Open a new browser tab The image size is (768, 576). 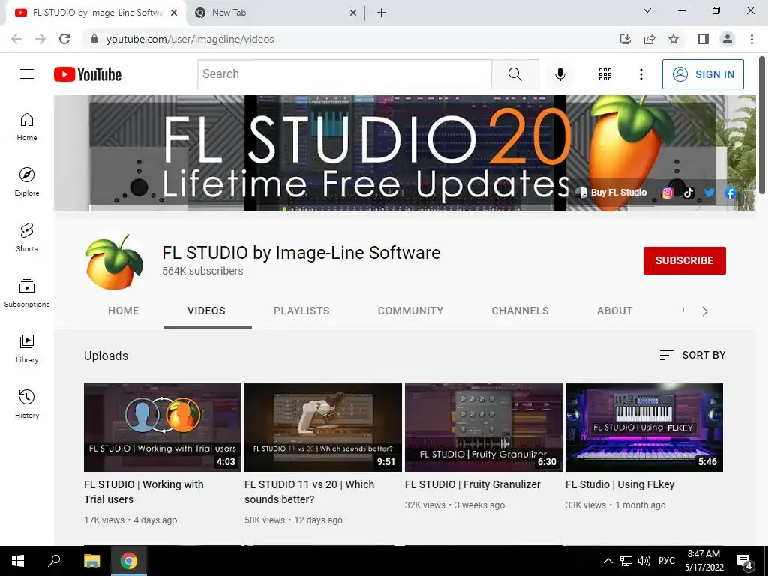click(x=382, y=13)
